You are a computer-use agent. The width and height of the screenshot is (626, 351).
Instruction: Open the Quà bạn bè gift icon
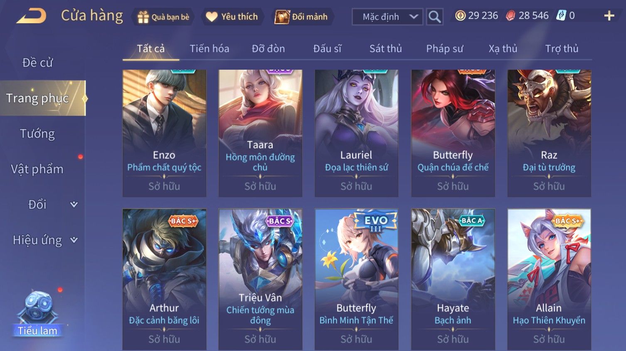143,17
